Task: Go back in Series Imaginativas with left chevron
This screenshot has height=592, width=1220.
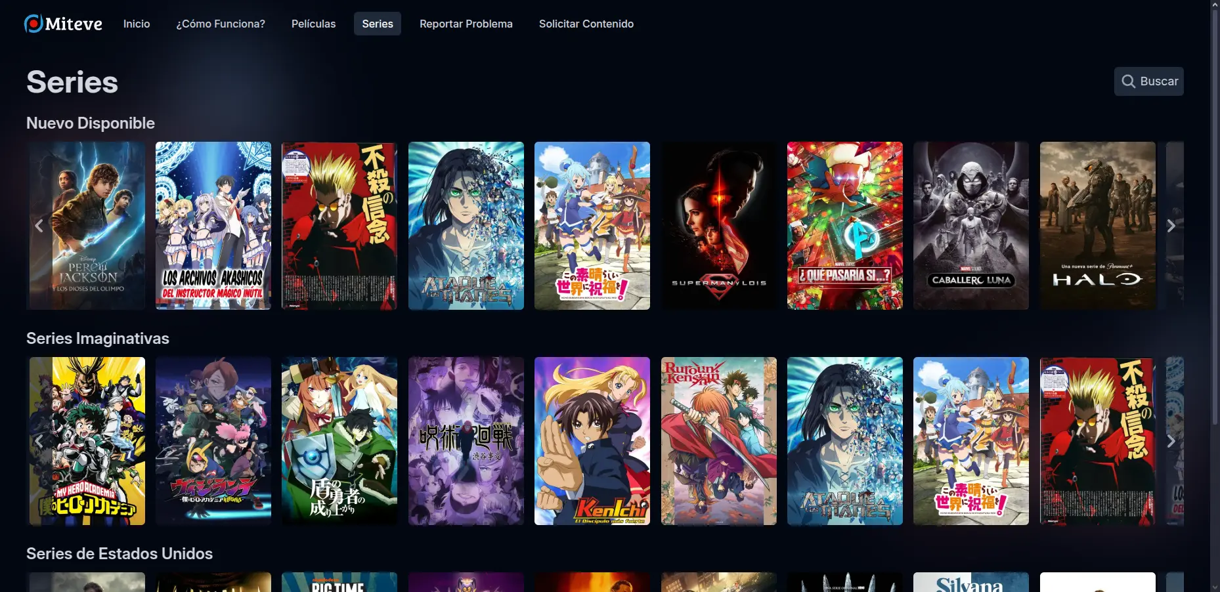Action: pyautogui.click(x=39, y=441)
